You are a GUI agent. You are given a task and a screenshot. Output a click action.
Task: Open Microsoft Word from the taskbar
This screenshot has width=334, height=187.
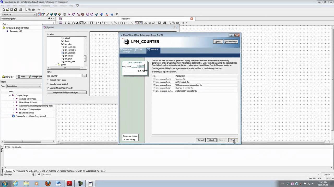point(59,184)
